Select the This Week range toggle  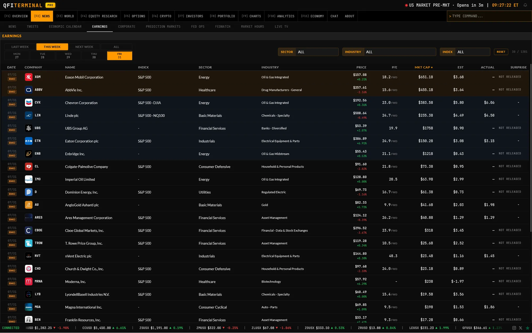click(x=52, y=47)
